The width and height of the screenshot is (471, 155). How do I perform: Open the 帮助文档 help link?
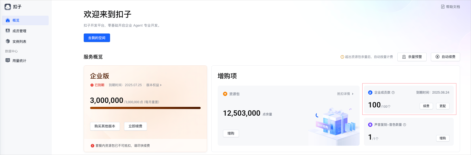click(450, 7)
